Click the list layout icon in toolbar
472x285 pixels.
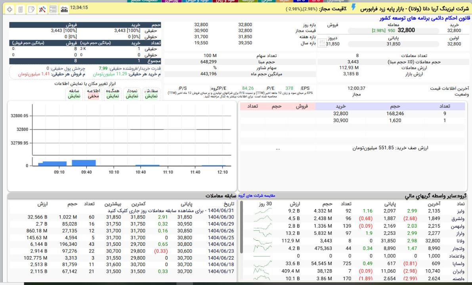tap(53, 9)
